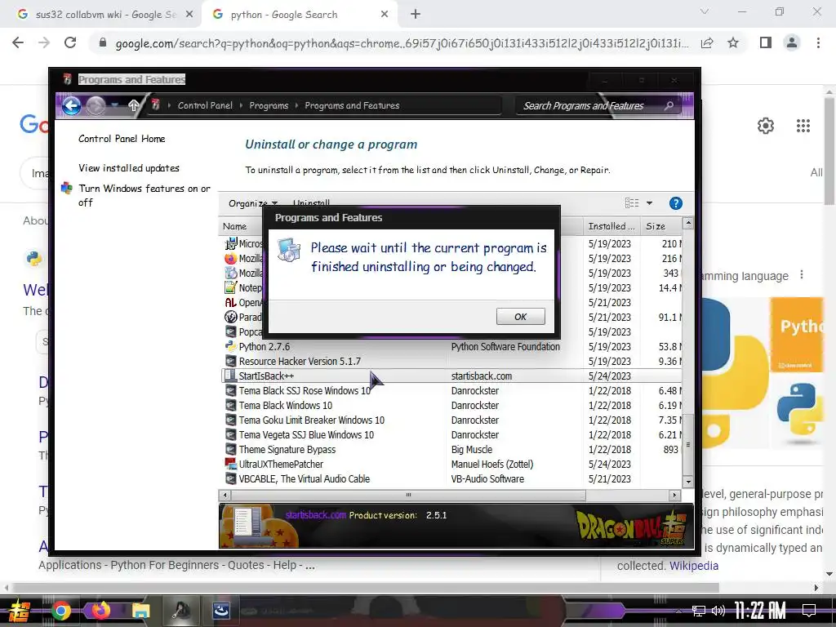
Task: Click the search magnifier in Programs and Features
Action: pyautogui.click(x=669, y=105)
